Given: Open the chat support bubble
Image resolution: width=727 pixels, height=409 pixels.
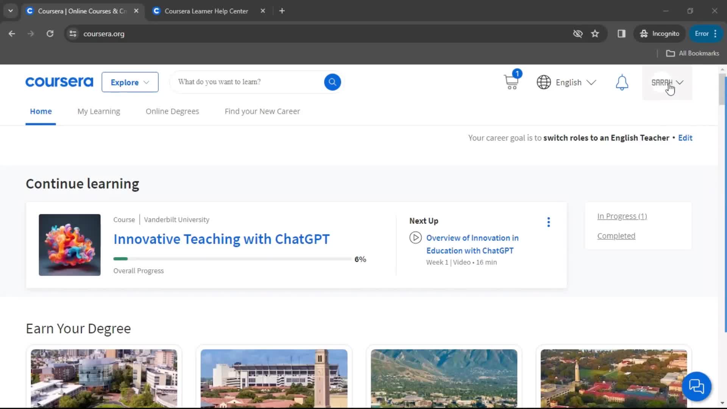Looking at the screenshot, I should click(x=696, y=386).
